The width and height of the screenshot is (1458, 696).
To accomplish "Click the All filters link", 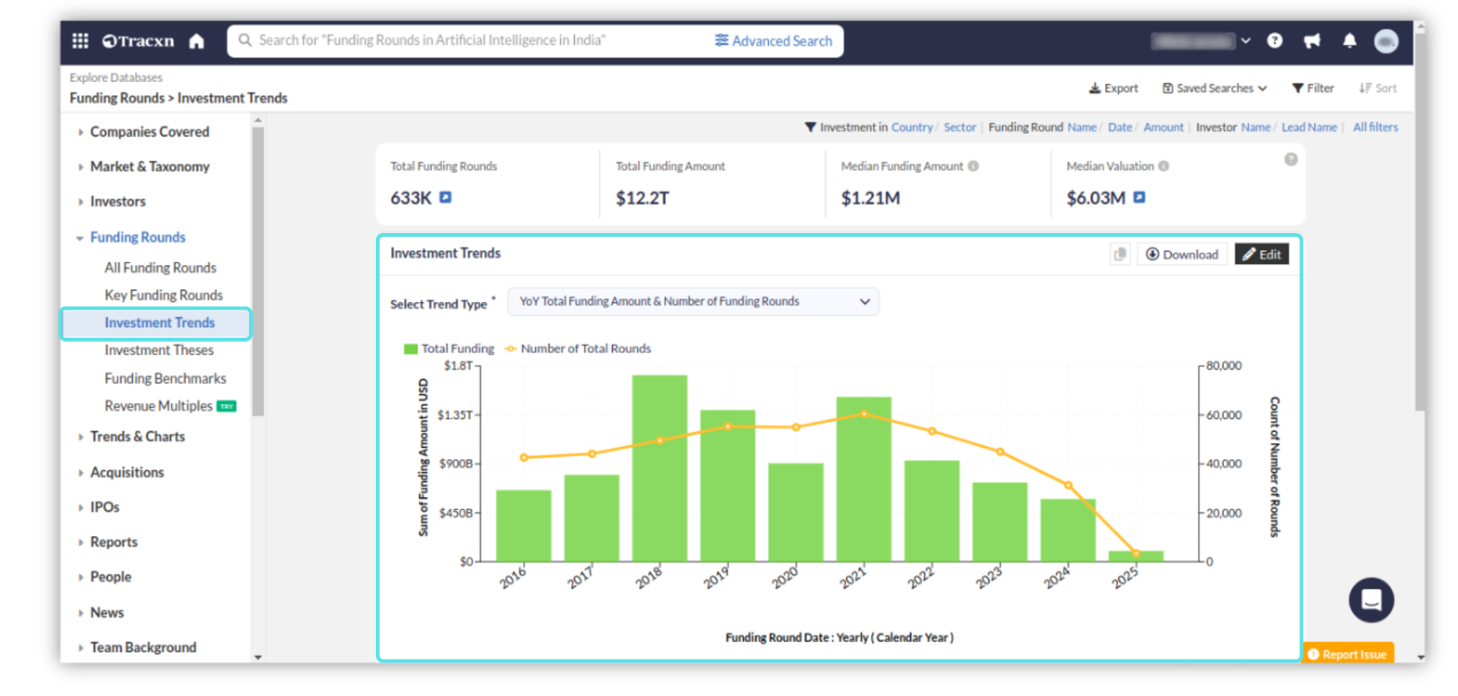I will 1374,128.
